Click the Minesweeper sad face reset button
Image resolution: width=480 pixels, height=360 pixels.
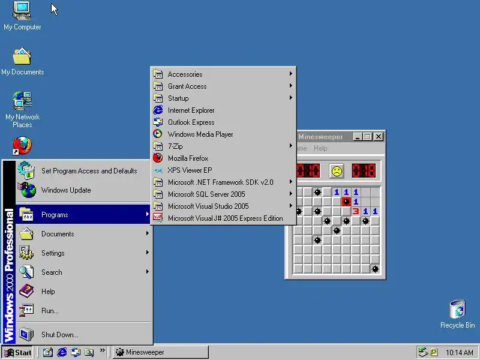(337, 171)
